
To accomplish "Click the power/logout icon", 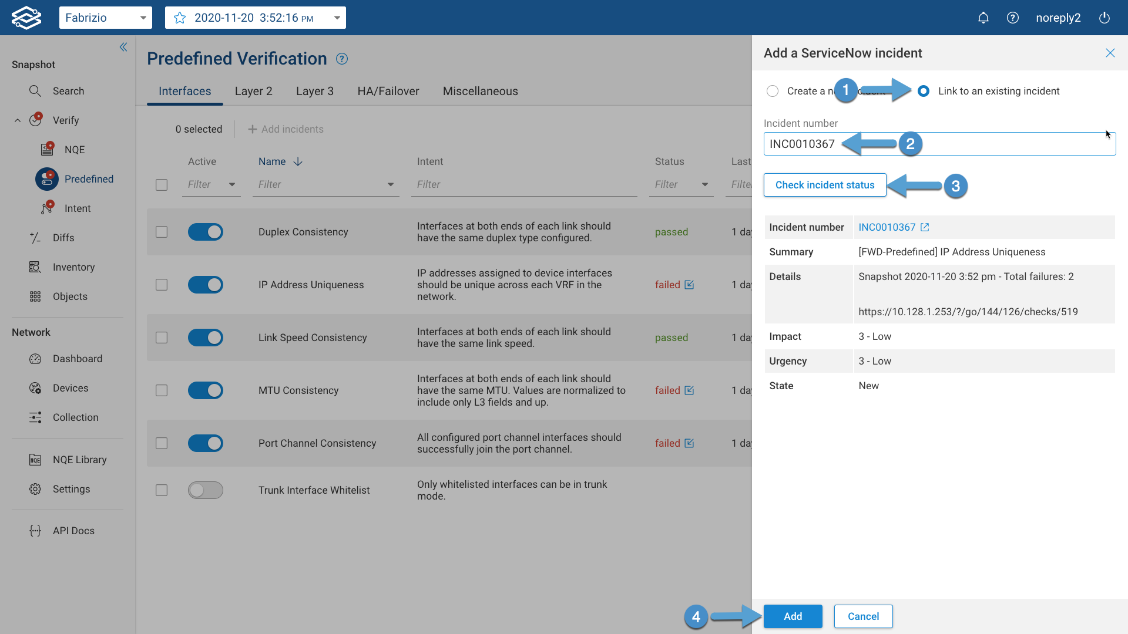I will coord(1104,18).
